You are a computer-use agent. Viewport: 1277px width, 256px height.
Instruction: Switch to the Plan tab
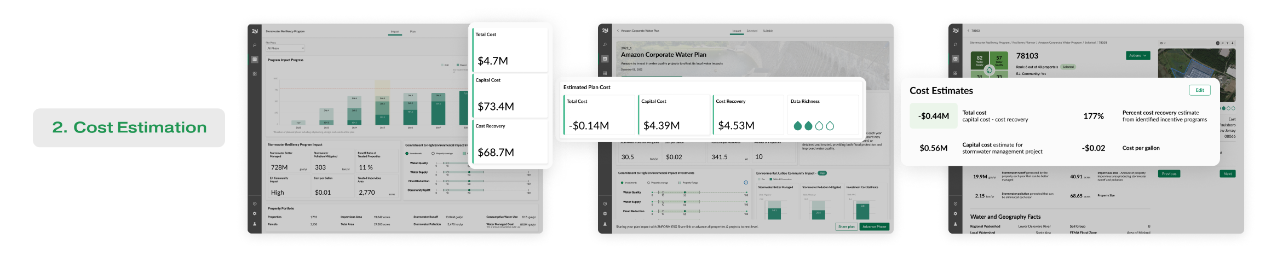point(412,31)
